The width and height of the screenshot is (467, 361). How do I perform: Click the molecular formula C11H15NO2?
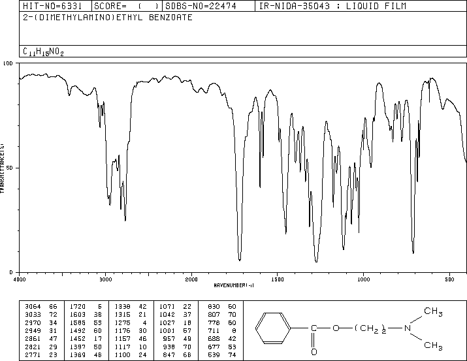tap(43, 52)
